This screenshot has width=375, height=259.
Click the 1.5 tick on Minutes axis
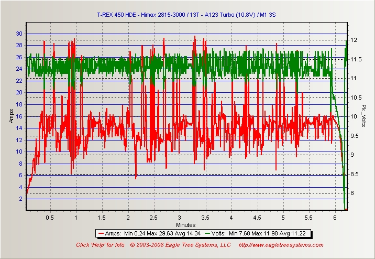102,218
